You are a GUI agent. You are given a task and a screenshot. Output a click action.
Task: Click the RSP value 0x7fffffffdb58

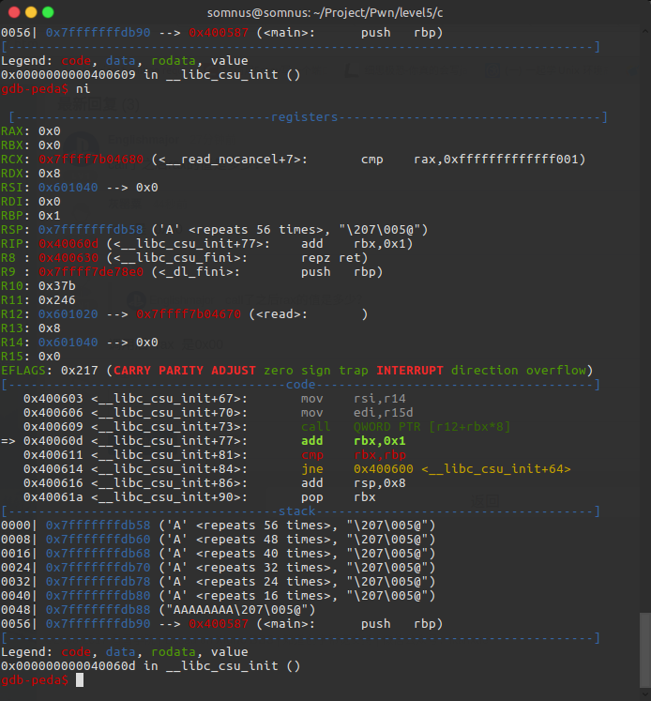[x=91, y=230]
